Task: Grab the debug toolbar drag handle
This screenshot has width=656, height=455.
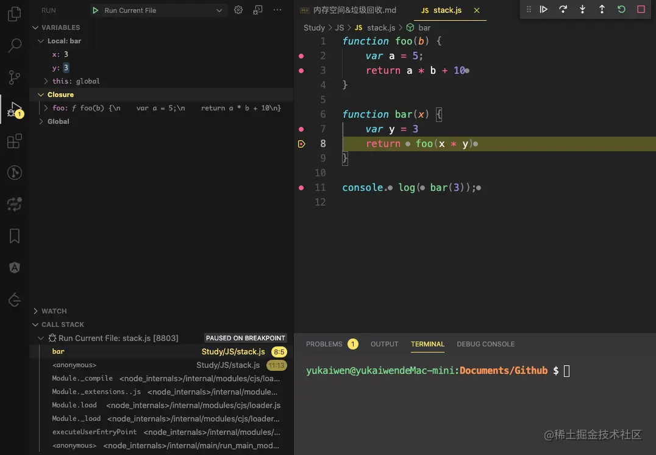Action: [529, 9]
